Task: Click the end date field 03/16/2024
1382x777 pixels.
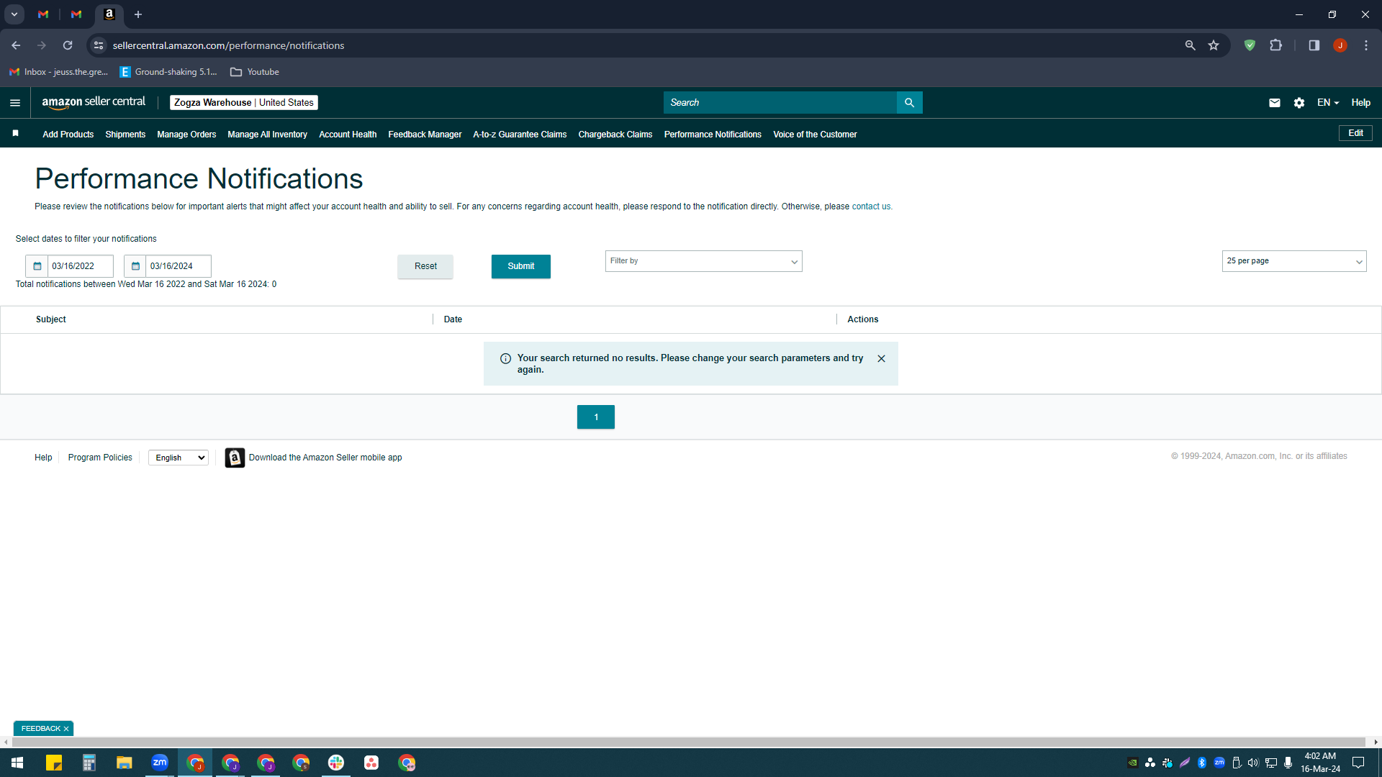Action: pyautogui.click(x=178, y=266)
